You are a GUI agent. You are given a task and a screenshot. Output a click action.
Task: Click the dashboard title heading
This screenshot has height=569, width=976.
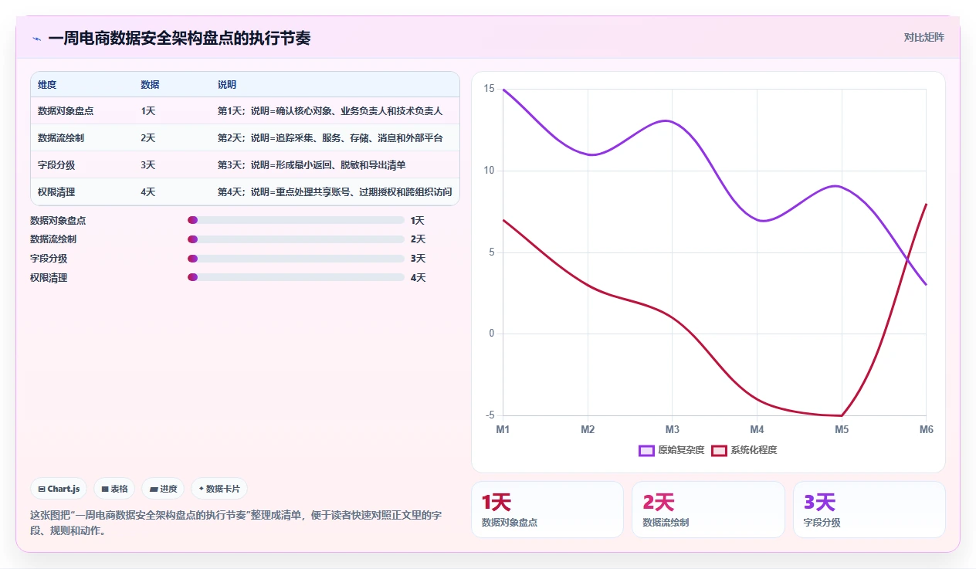point(179,39)
